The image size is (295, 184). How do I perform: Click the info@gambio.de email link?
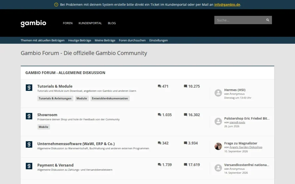click(227, 5)
